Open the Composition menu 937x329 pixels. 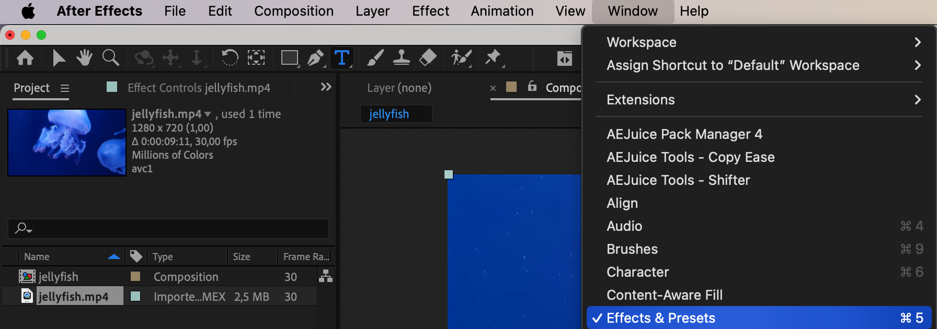294,11
